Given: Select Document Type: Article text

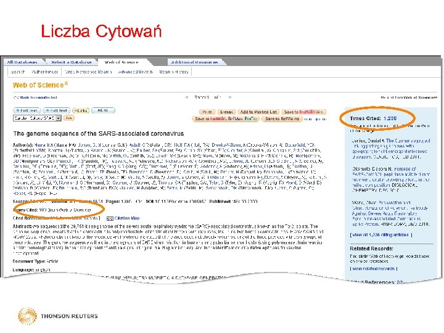Looking at the screenshot, I should point(35,261).
